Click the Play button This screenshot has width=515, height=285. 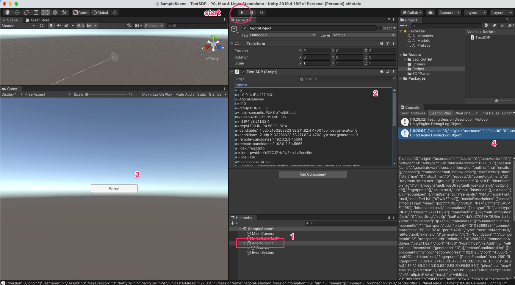pyautogui.click(x=242, y=12)
